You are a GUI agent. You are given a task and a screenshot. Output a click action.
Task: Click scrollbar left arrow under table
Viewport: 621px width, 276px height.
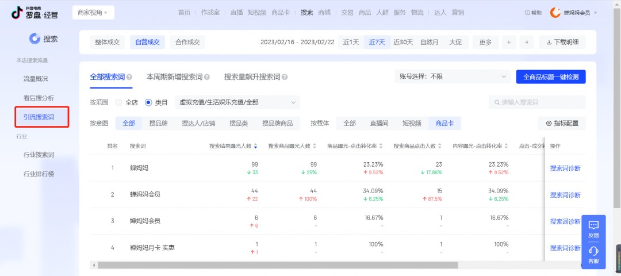coord(94,265)
